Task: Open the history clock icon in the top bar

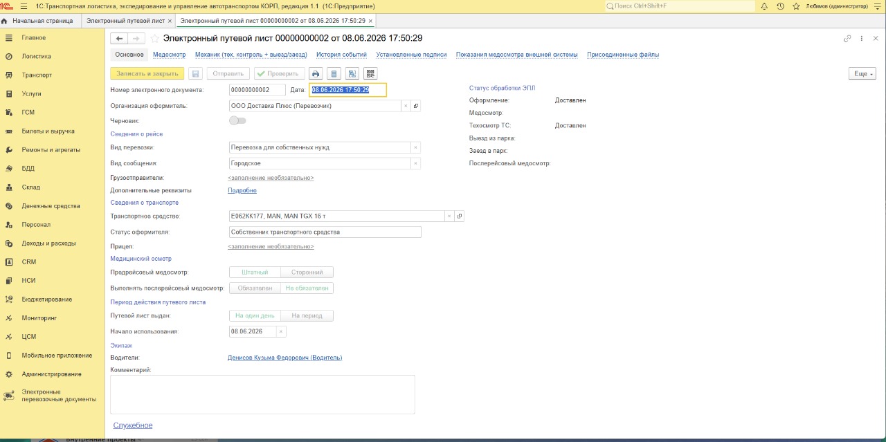Action: tap(780, 6)
